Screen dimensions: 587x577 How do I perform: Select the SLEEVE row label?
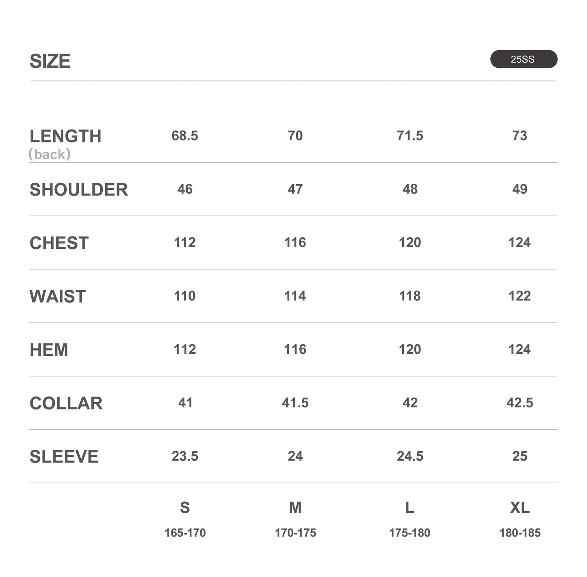coord(64,456)
